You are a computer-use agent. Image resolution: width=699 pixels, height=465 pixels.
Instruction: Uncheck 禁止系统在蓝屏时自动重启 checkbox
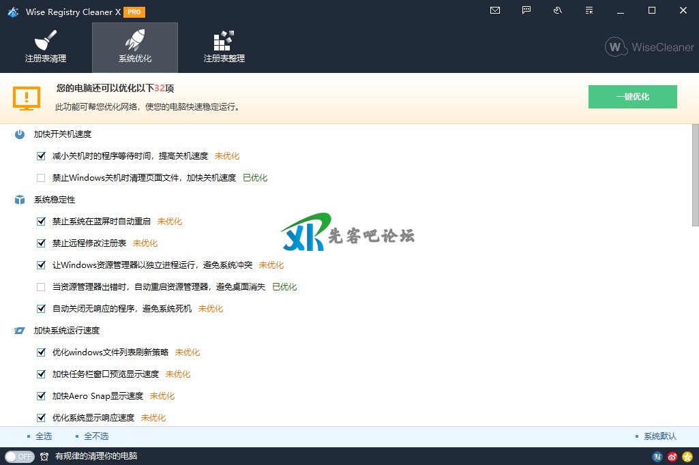pos(42,222)
